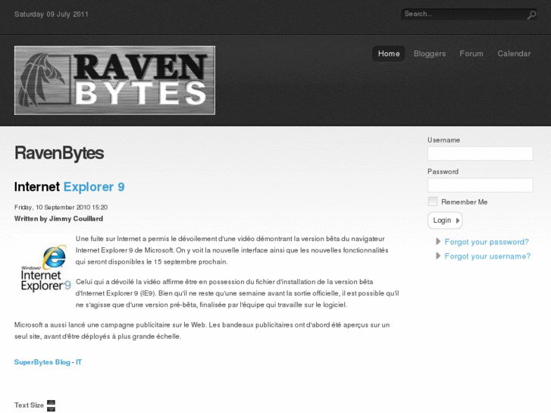The width and height of the screenshot is (551, 413).
Task: Decrease text size with lower icon
Action: [x=51, y=408]
